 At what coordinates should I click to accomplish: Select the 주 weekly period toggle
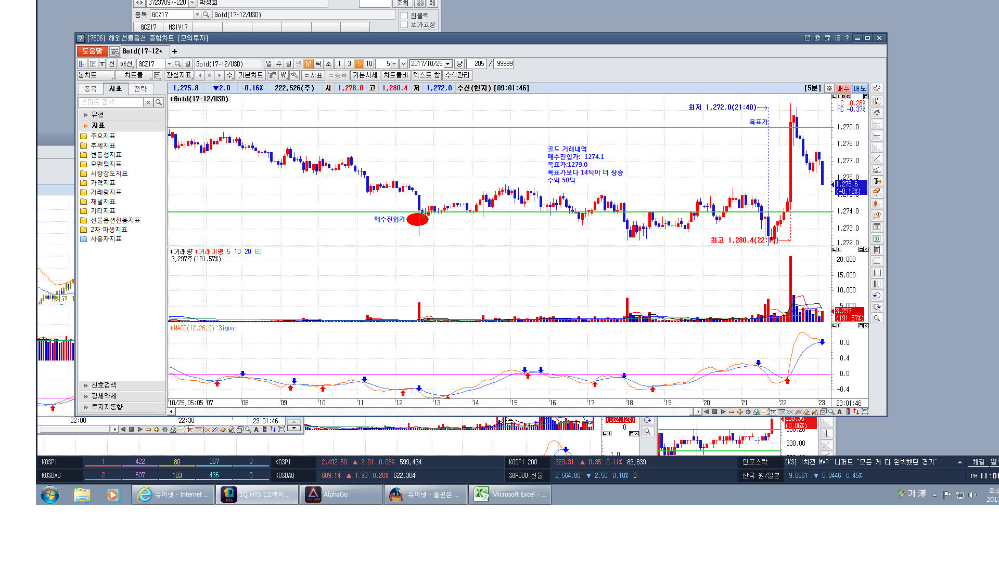click(279, 64)
